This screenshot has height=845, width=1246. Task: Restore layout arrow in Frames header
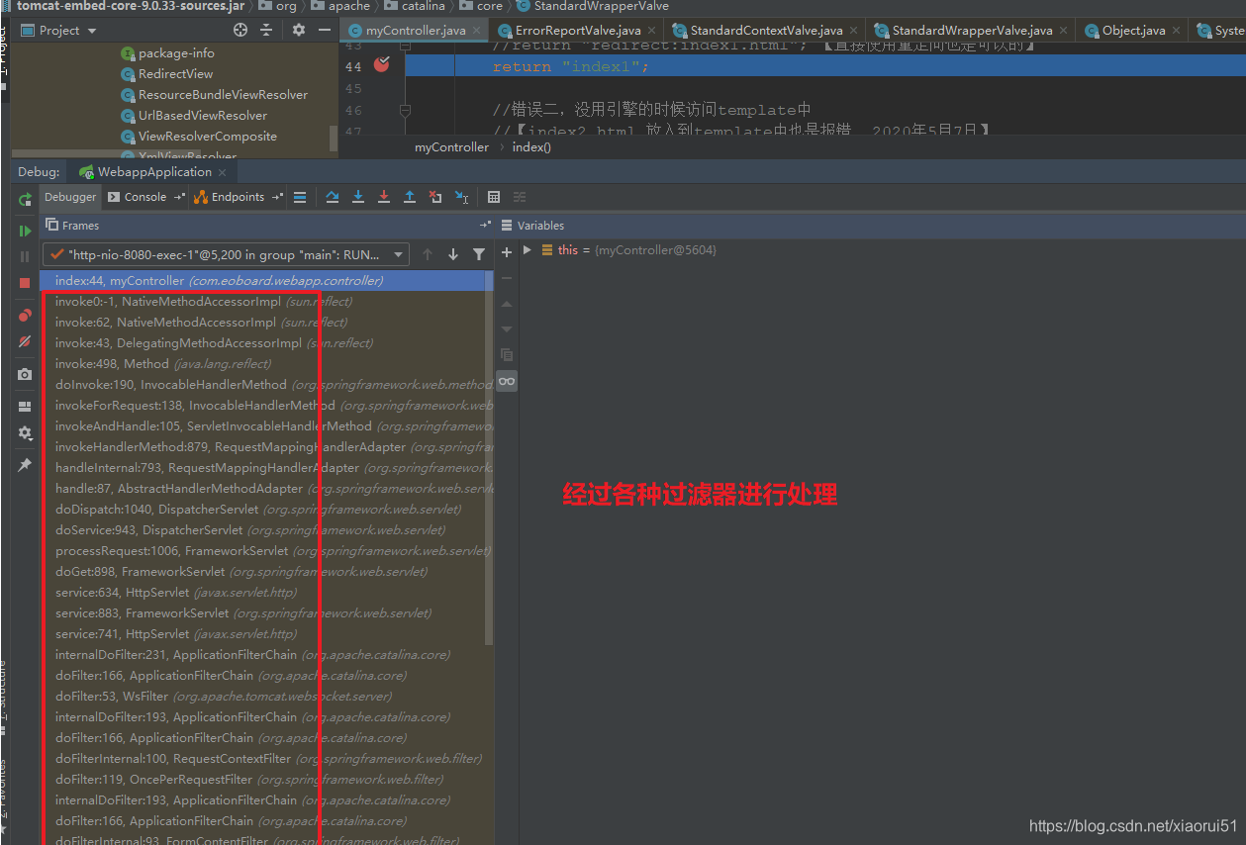pos(485,226)
